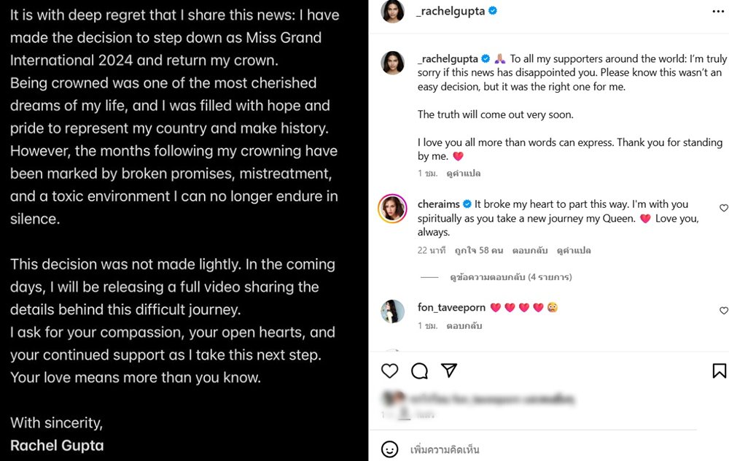Open the more options three-dot menu
729x461 pixels.
pyautogui.click(x=717, y=11)
